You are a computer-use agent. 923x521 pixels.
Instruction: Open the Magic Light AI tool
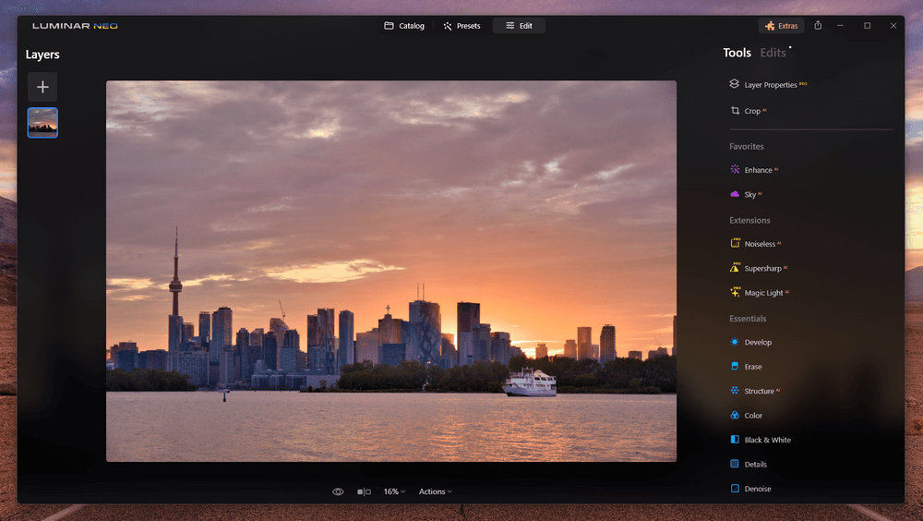(x=763, y=293)
